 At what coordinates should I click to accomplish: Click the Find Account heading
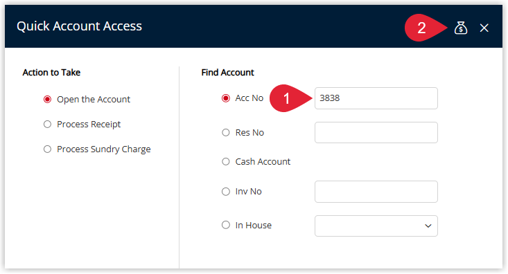(228, 73)
